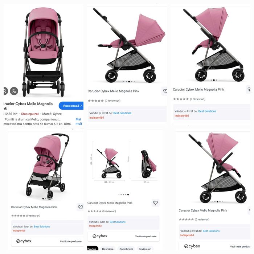Expand description with Mai mult link
The height and width of the screenshot is (254, 254).
79,122
